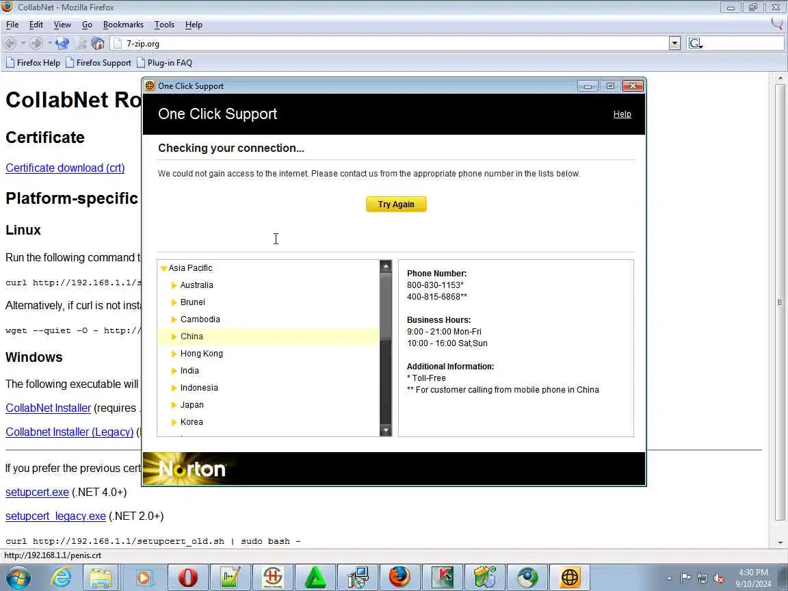Click the Help link in One Click Support
788x591 pixels.
[x=622, y=114]
